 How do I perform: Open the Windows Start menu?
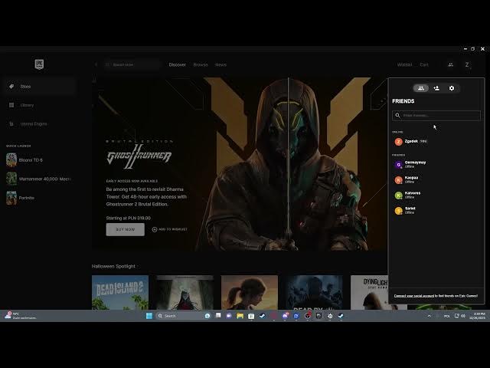pyautogui.click(x=149, y=316)
